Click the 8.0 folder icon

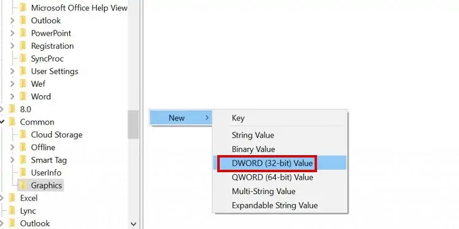[x=12, y=109]
